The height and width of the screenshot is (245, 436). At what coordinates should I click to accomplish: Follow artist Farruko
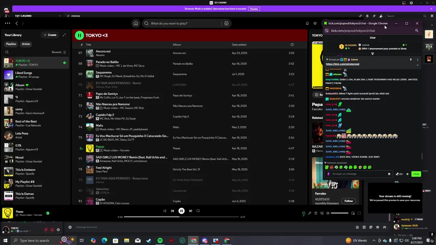[x=348, y=201]
